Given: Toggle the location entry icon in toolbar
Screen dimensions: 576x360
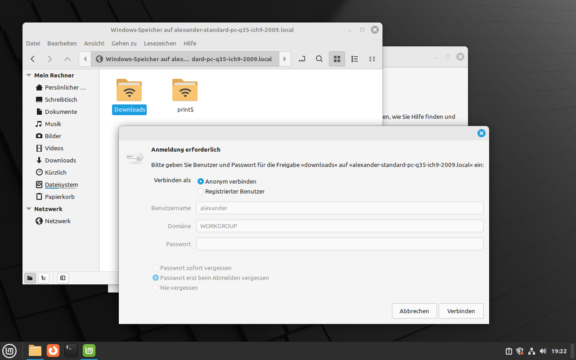Looking at the screenshot, I should click(302, 59).
